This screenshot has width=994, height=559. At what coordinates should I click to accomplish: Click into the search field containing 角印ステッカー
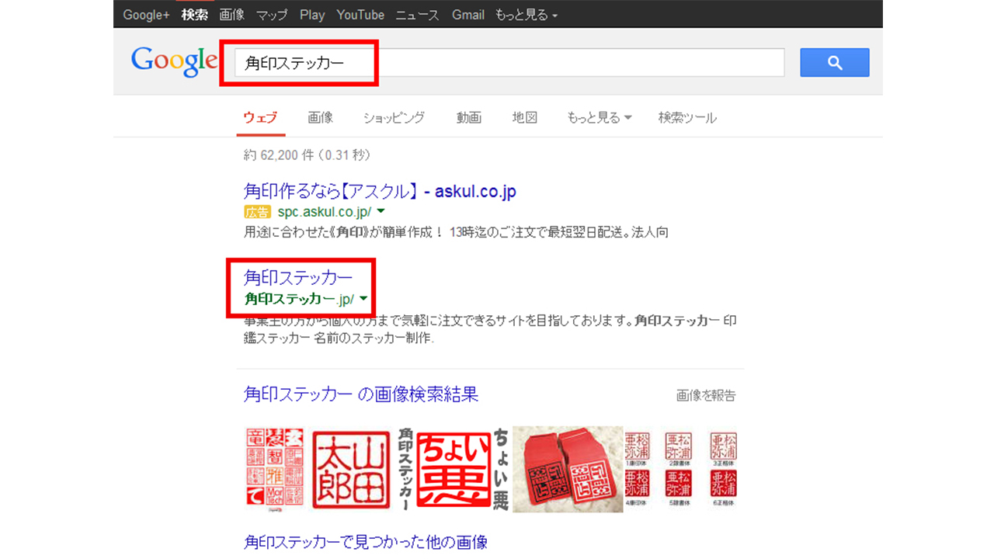pos(510,63)
